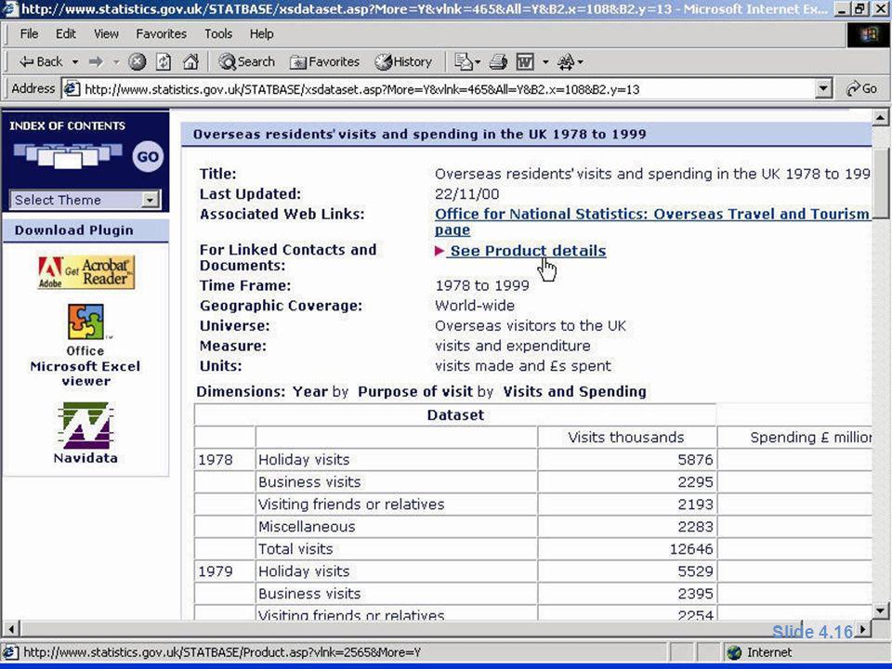Print the page with the printer icon
892x669 pixels.
[498, 61]
